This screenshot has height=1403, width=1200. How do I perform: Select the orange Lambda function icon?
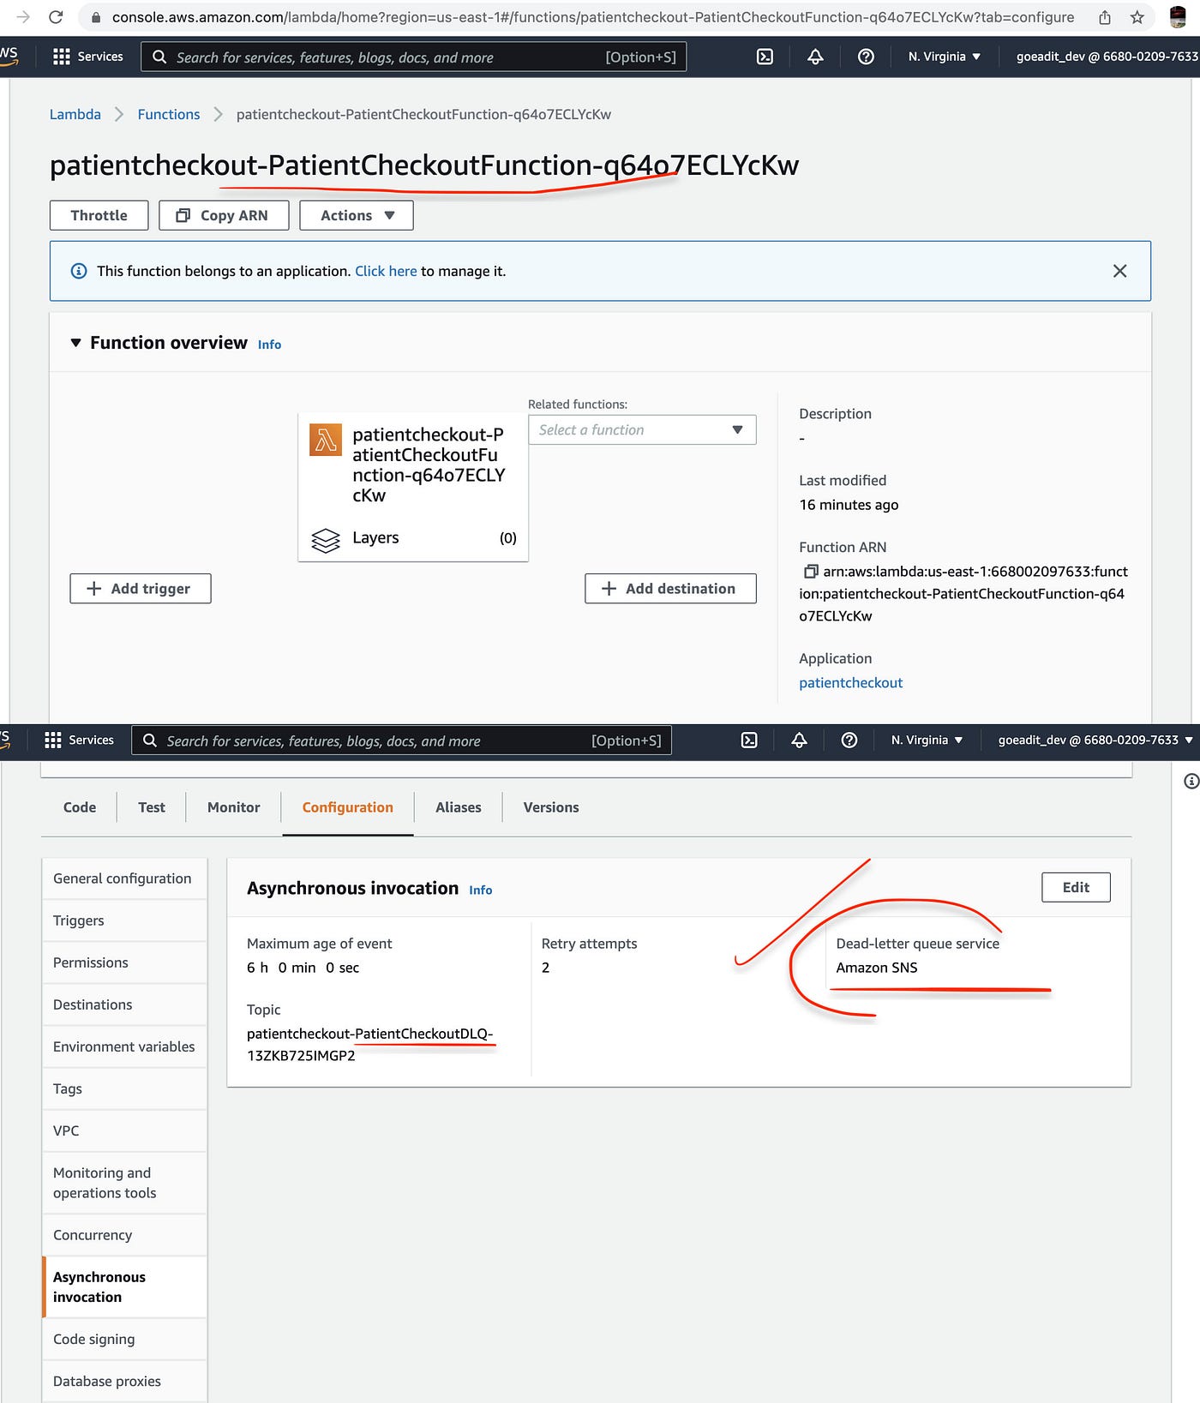click(326, 440)
